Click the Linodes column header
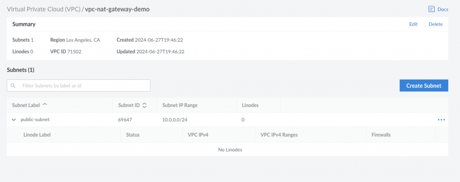 tap(250, 105)
